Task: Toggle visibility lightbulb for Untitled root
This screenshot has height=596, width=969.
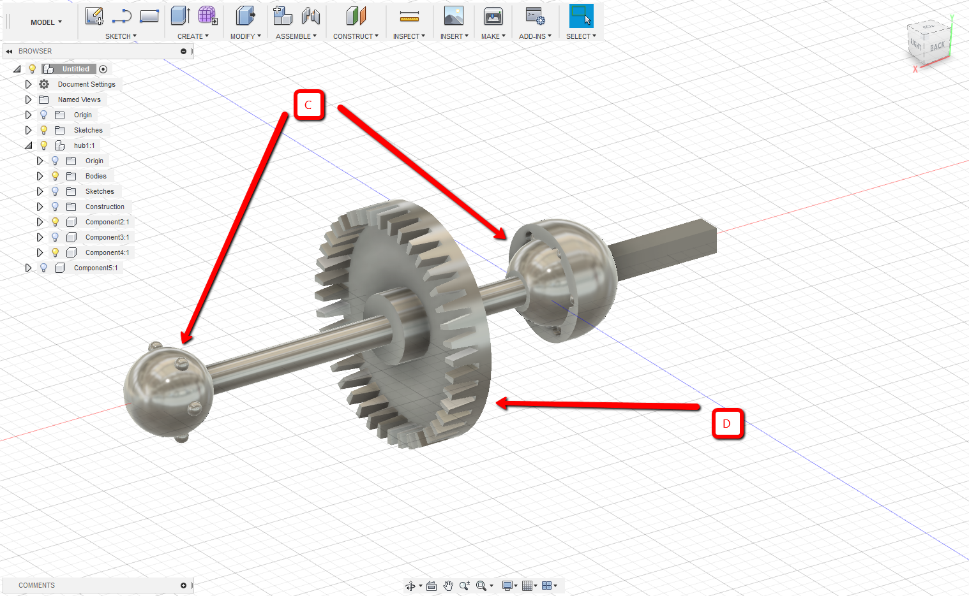Action: point(32,69)
